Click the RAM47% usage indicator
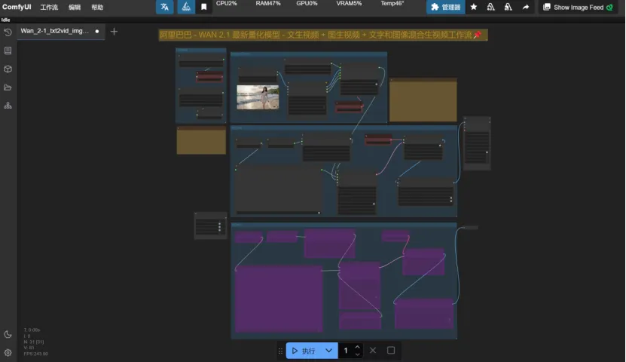 (x=268, y=4)
